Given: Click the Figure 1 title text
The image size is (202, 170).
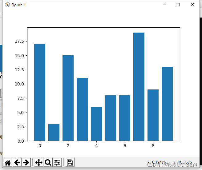Looking at the screenshot, I should pos(18,5).
